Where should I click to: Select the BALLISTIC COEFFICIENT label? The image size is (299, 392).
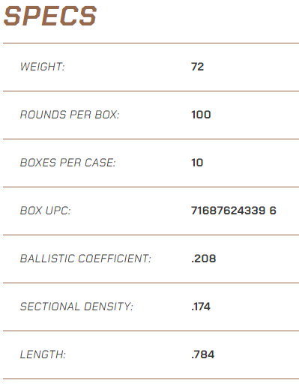point(85,259)
